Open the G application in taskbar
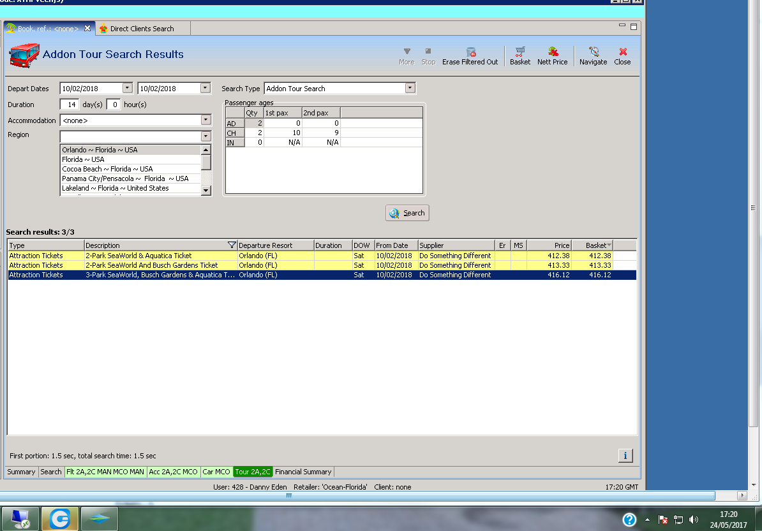This screenshot has height=531, width=762. (x=60, y=519)
